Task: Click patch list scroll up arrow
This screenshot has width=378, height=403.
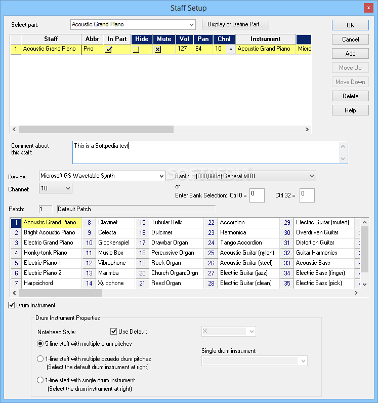Action: click(x=364, y=222)
